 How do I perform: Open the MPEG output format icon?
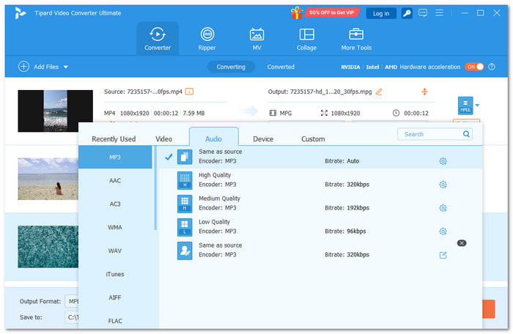point(465,105)
